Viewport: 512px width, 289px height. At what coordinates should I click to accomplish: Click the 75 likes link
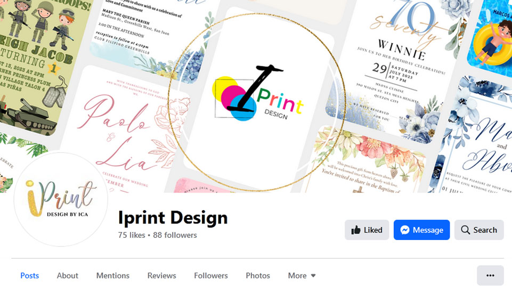point(132,235)
